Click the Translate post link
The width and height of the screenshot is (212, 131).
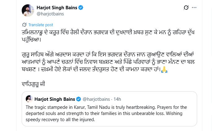[41, 25]
